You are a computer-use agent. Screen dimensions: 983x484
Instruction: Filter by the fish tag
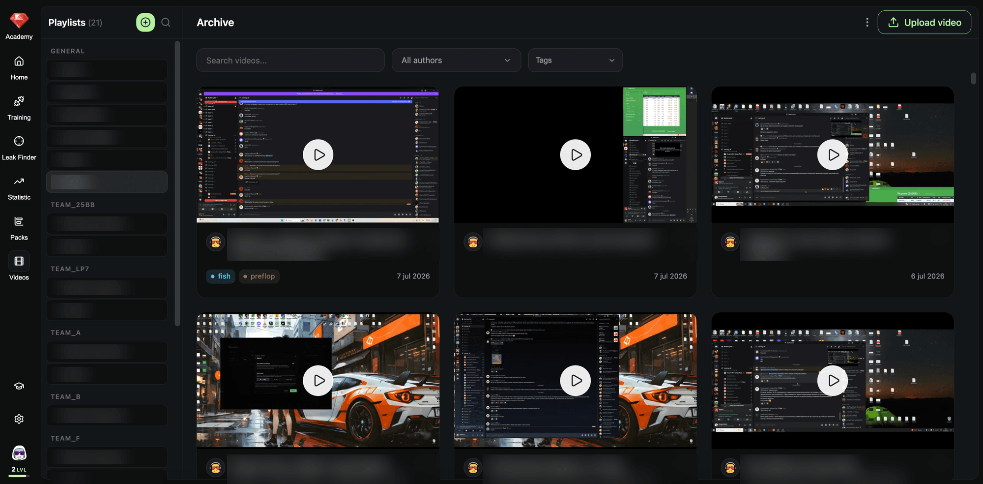pos(221,276)
